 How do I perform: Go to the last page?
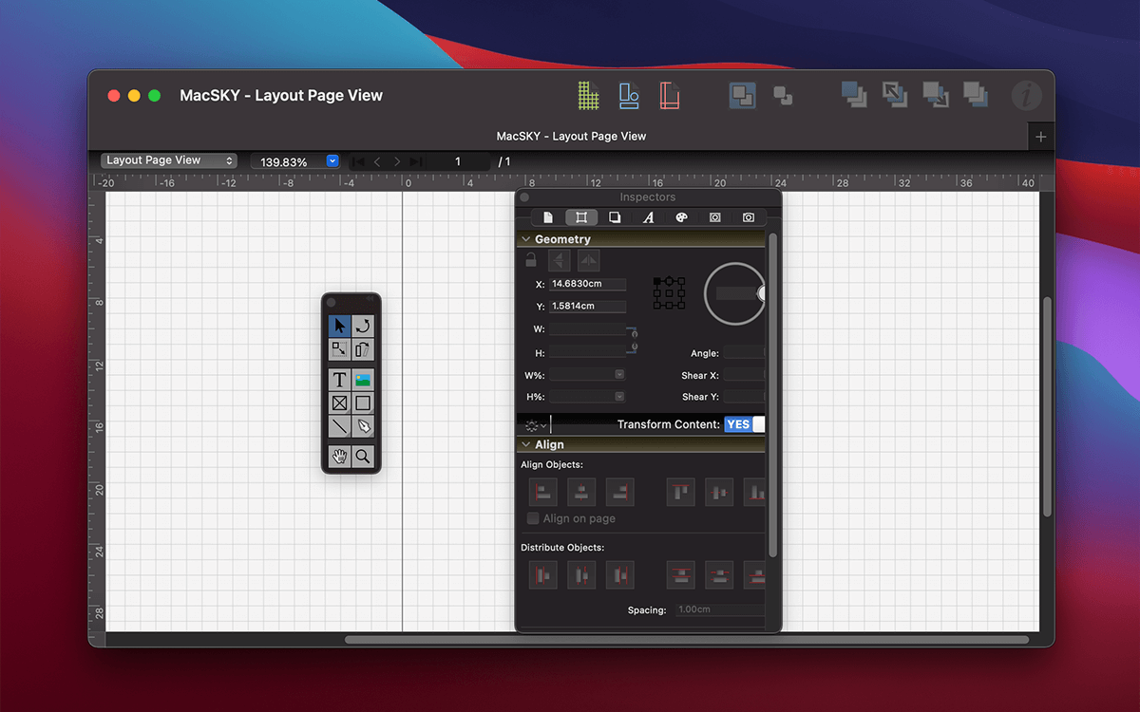pos(416,162)
